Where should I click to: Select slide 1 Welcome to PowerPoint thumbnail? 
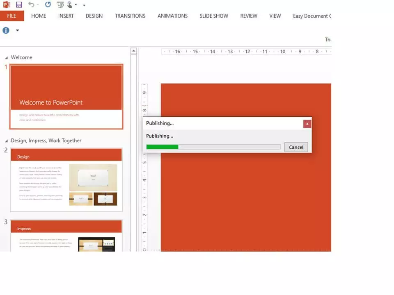[66, 97]
